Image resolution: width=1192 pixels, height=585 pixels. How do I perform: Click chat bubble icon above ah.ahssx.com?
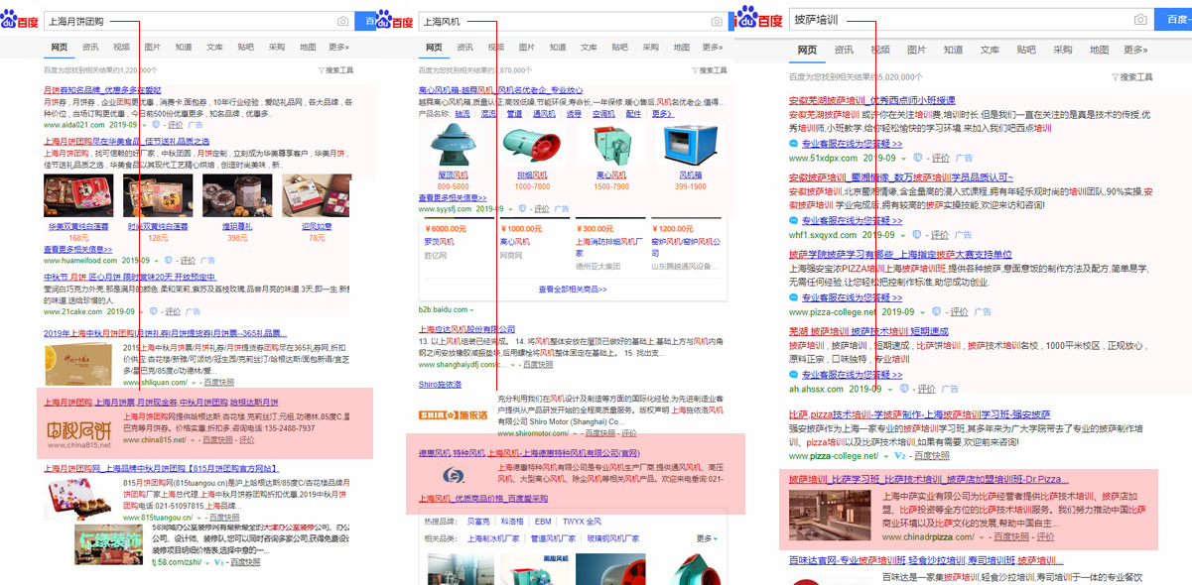click(x=794, y=376)
